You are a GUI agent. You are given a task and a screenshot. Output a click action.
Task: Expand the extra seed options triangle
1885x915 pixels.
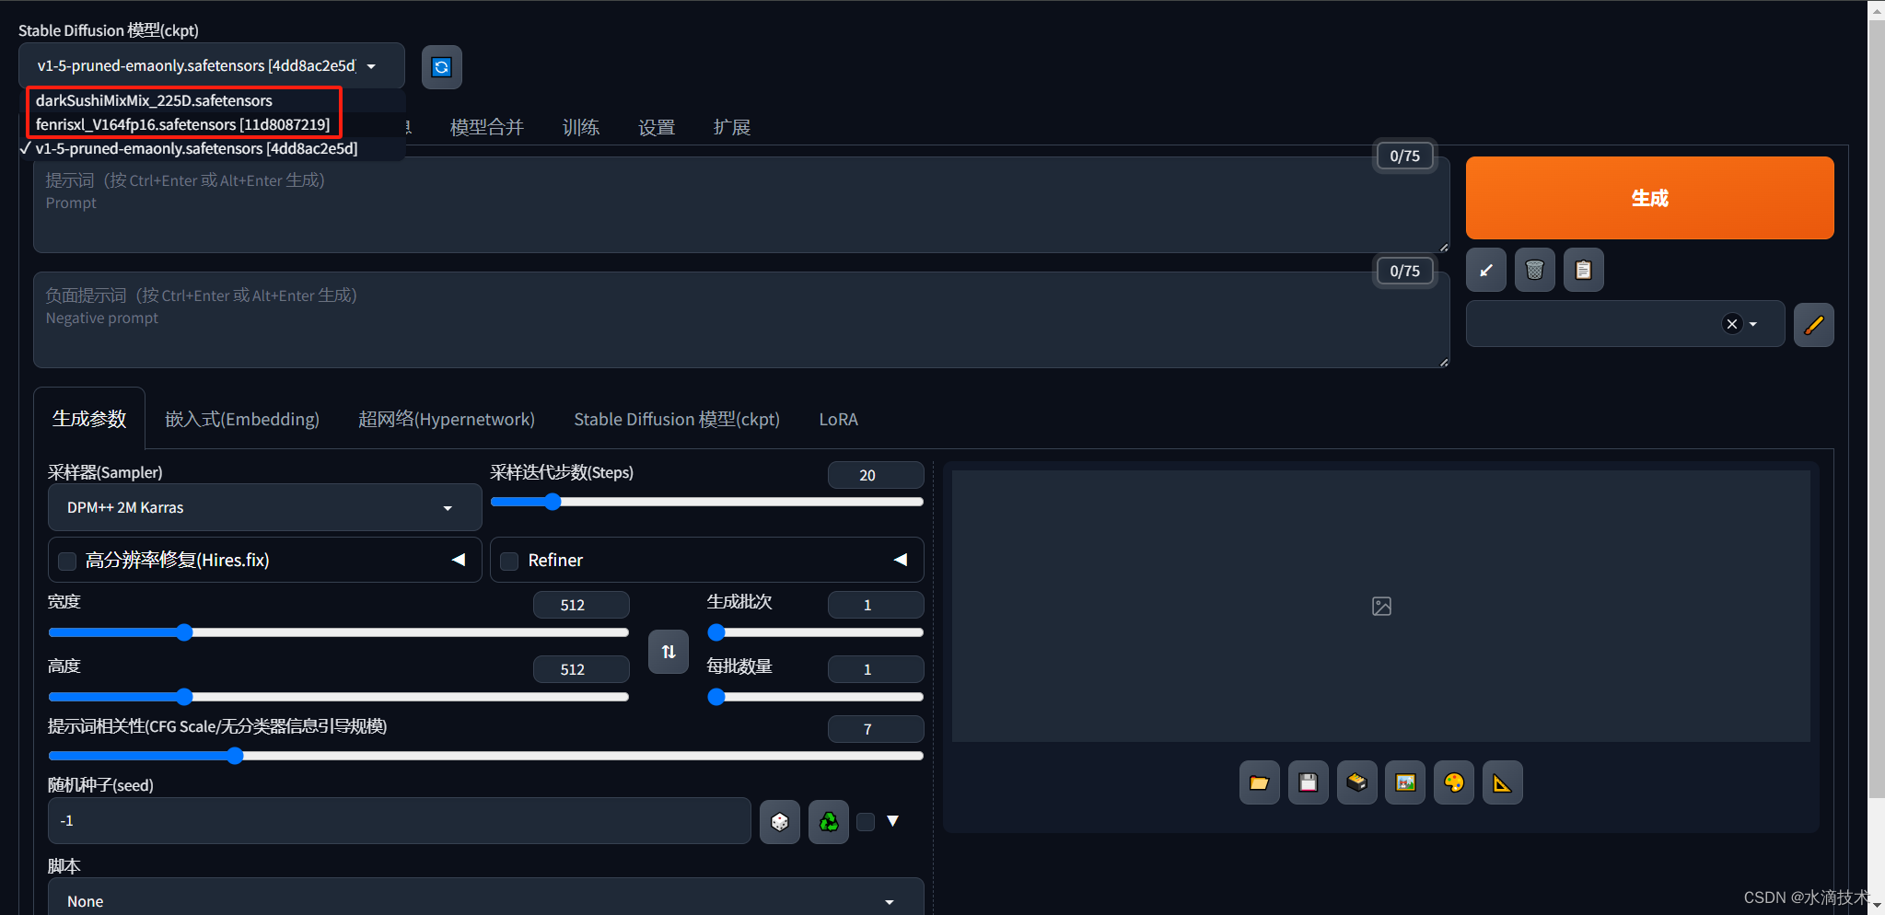click(x=892, y=821)
